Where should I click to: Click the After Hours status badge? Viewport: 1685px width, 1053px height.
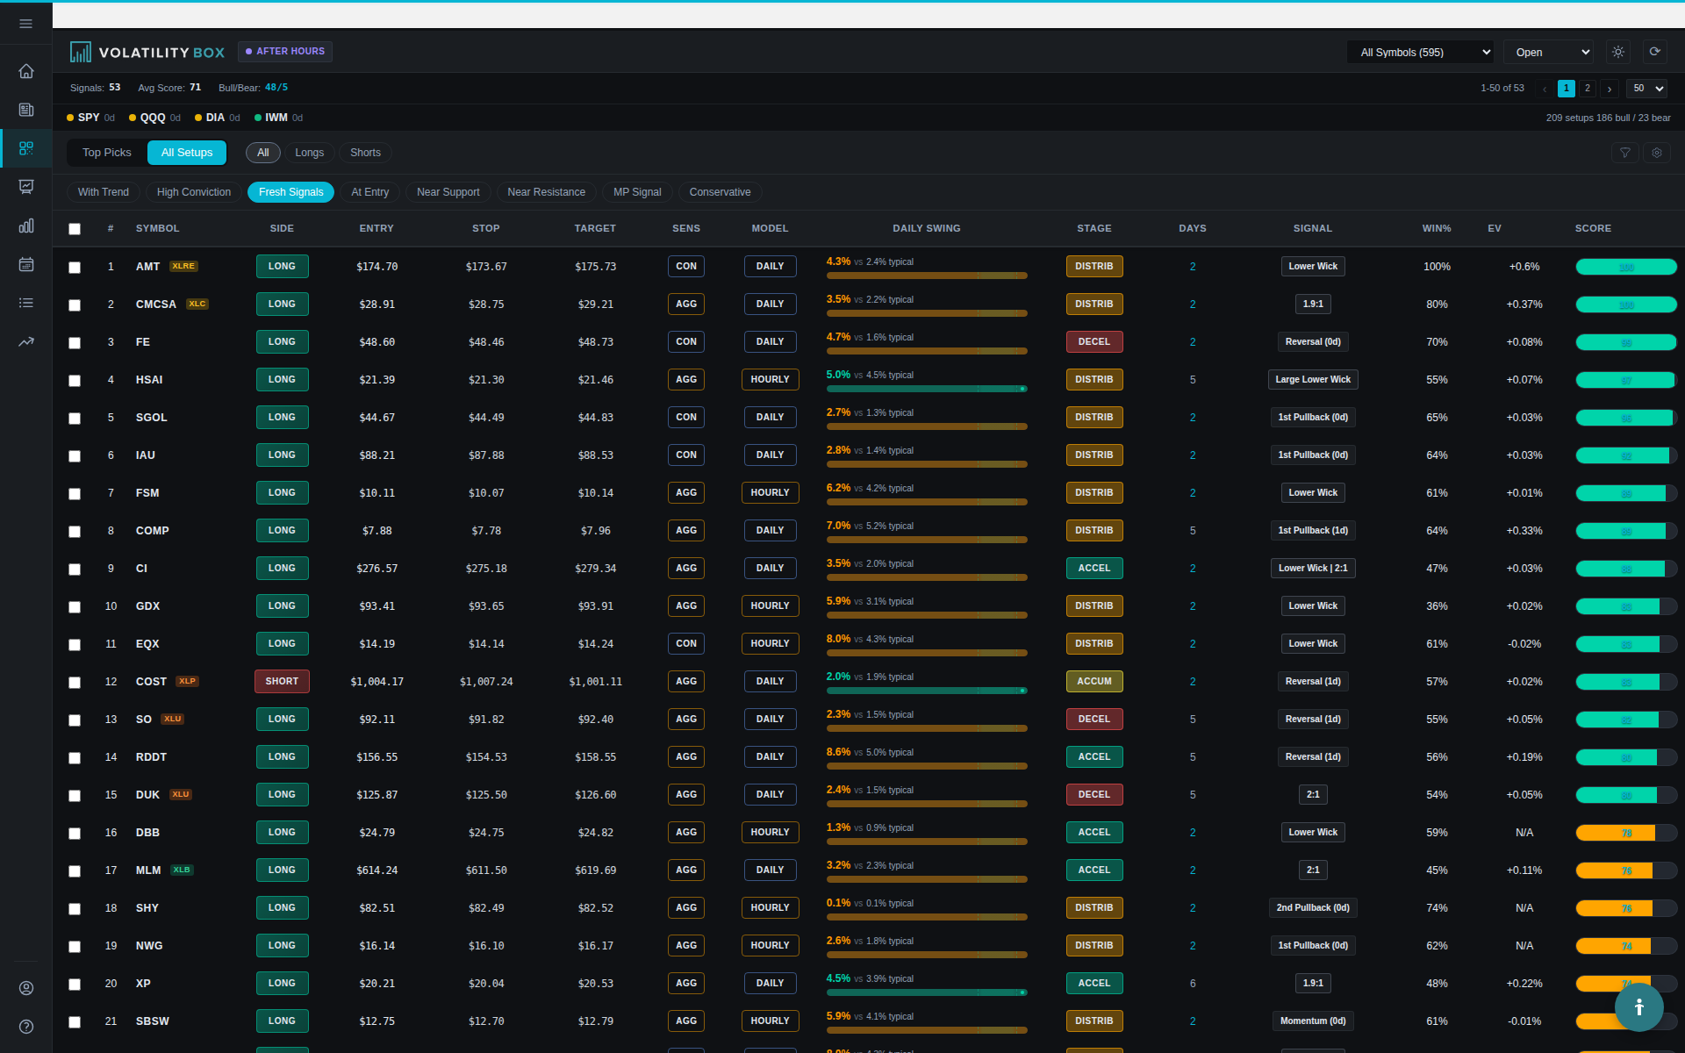285,52
